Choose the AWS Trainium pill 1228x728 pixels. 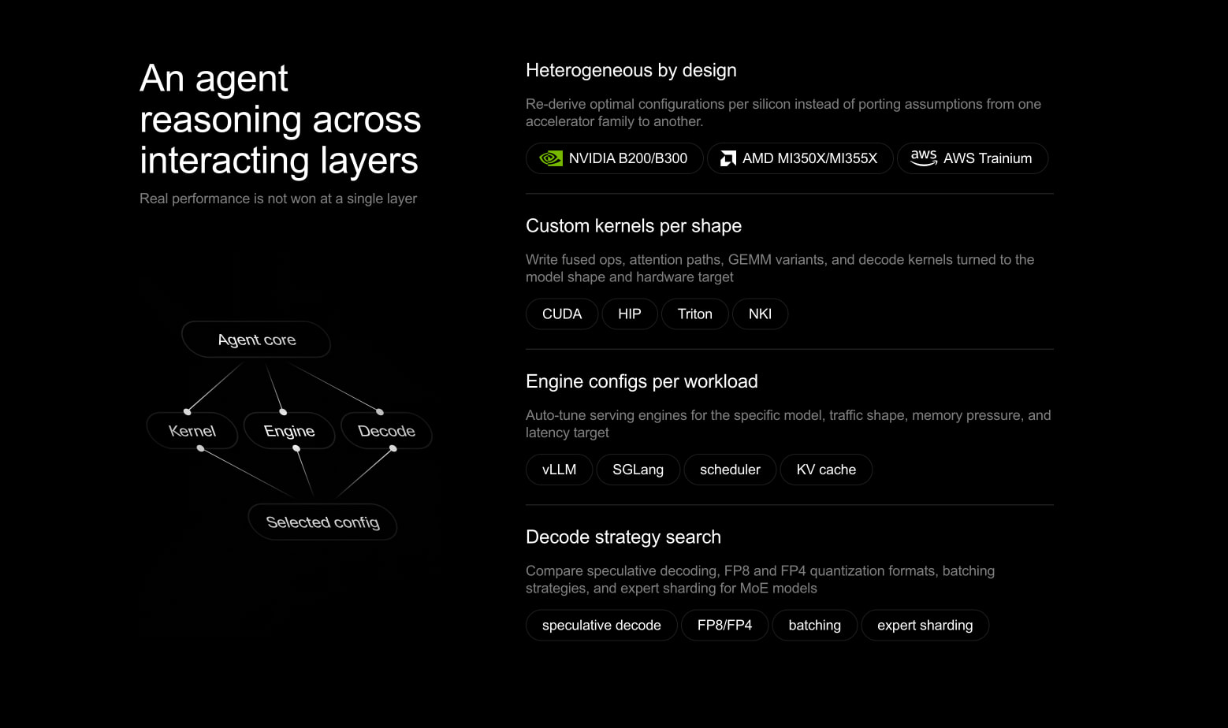pos(973,158)
